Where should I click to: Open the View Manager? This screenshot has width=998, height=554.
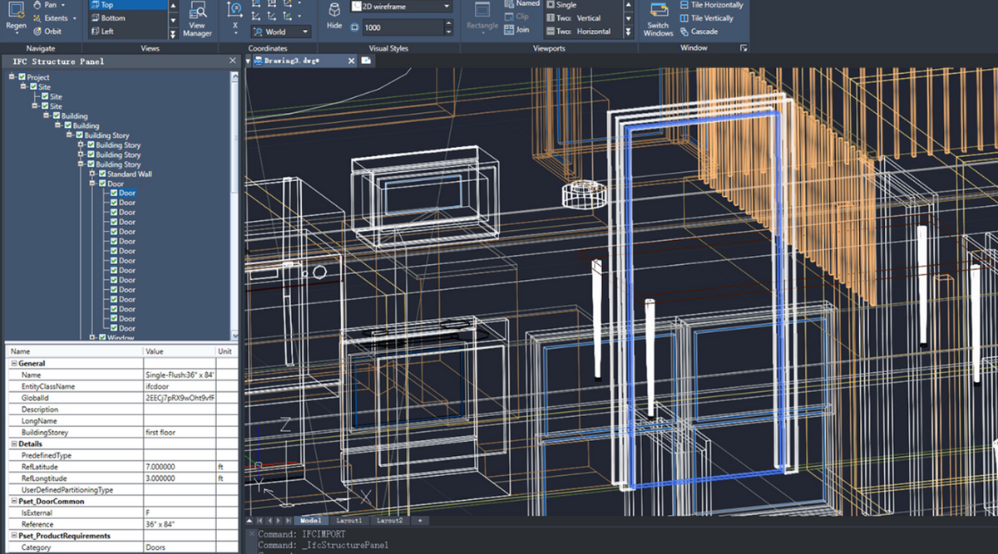[198, 17]
